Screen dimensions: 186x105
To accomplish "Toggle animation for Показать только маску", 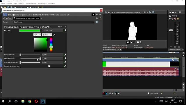I will coord(65,66).
